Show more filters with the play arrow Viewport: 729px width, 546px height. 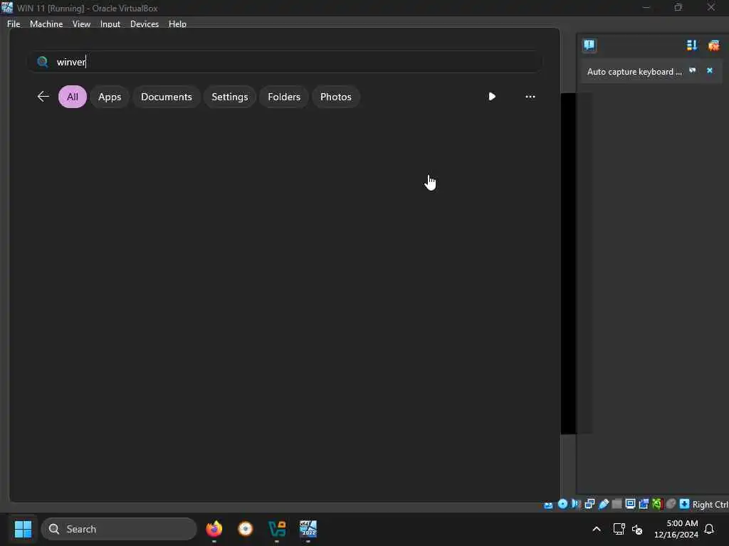[x=492, y=97]
